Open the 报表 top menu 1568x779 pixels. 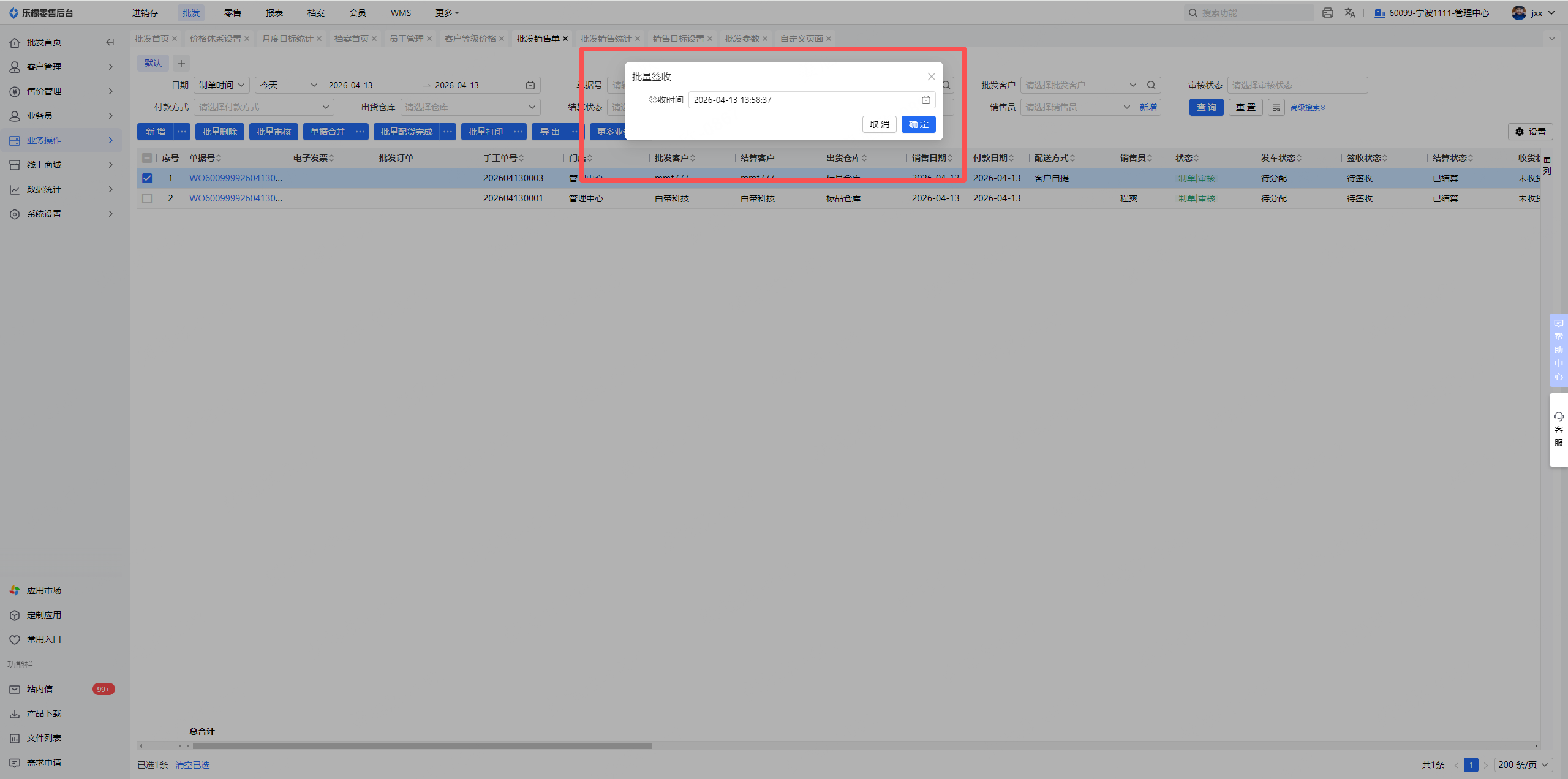pyautogui.click(x=274, y=13)
